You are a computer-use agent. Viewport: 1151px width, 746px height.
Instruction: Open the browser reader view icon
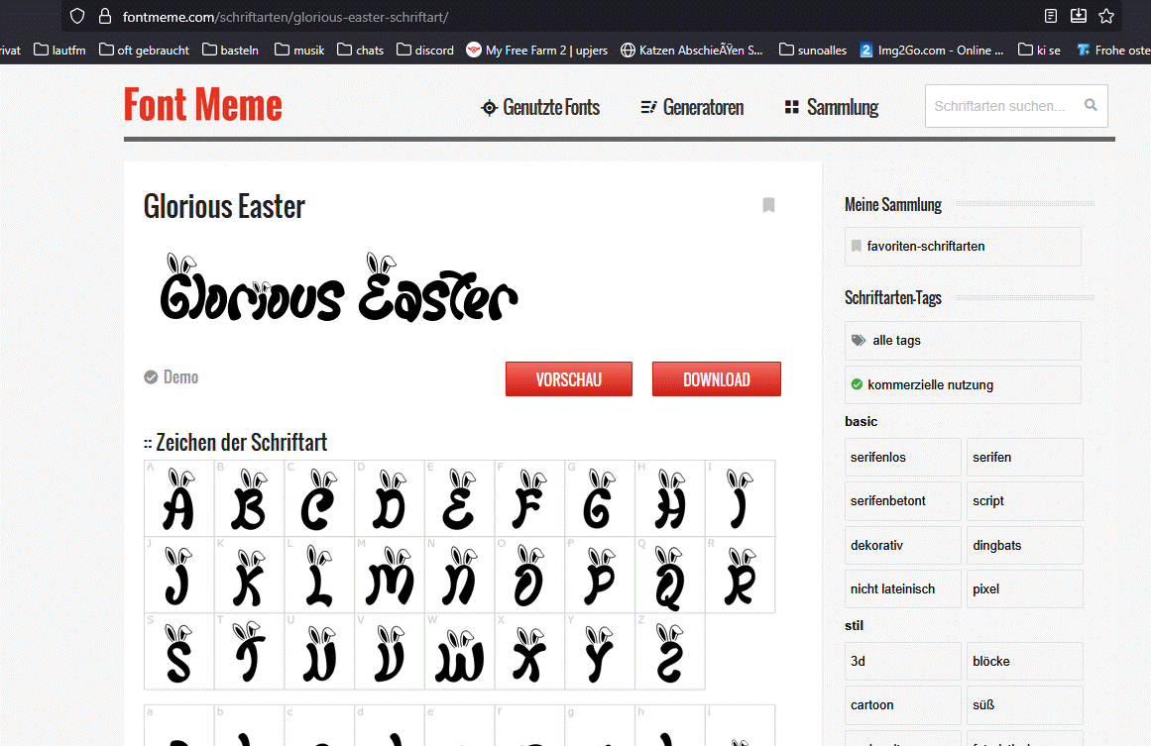point(1051,16)
